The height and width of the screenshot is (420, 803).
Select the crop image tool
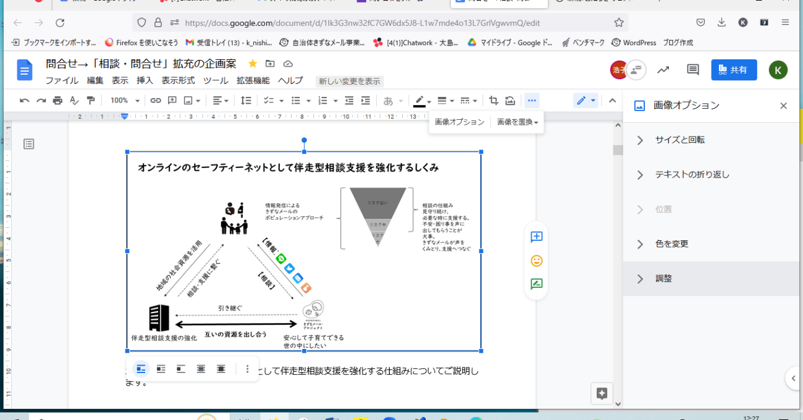tap(493, 101)
